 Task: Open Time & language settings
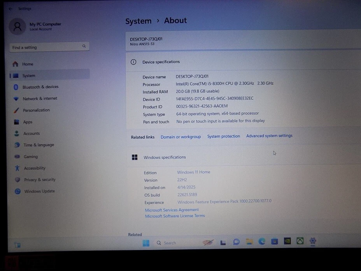39,145
